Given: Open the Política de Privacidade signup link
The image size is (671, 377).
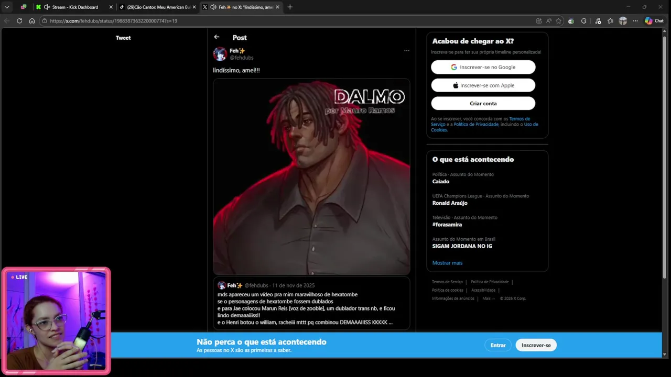Looking at the screenshot, I should 476,125.
